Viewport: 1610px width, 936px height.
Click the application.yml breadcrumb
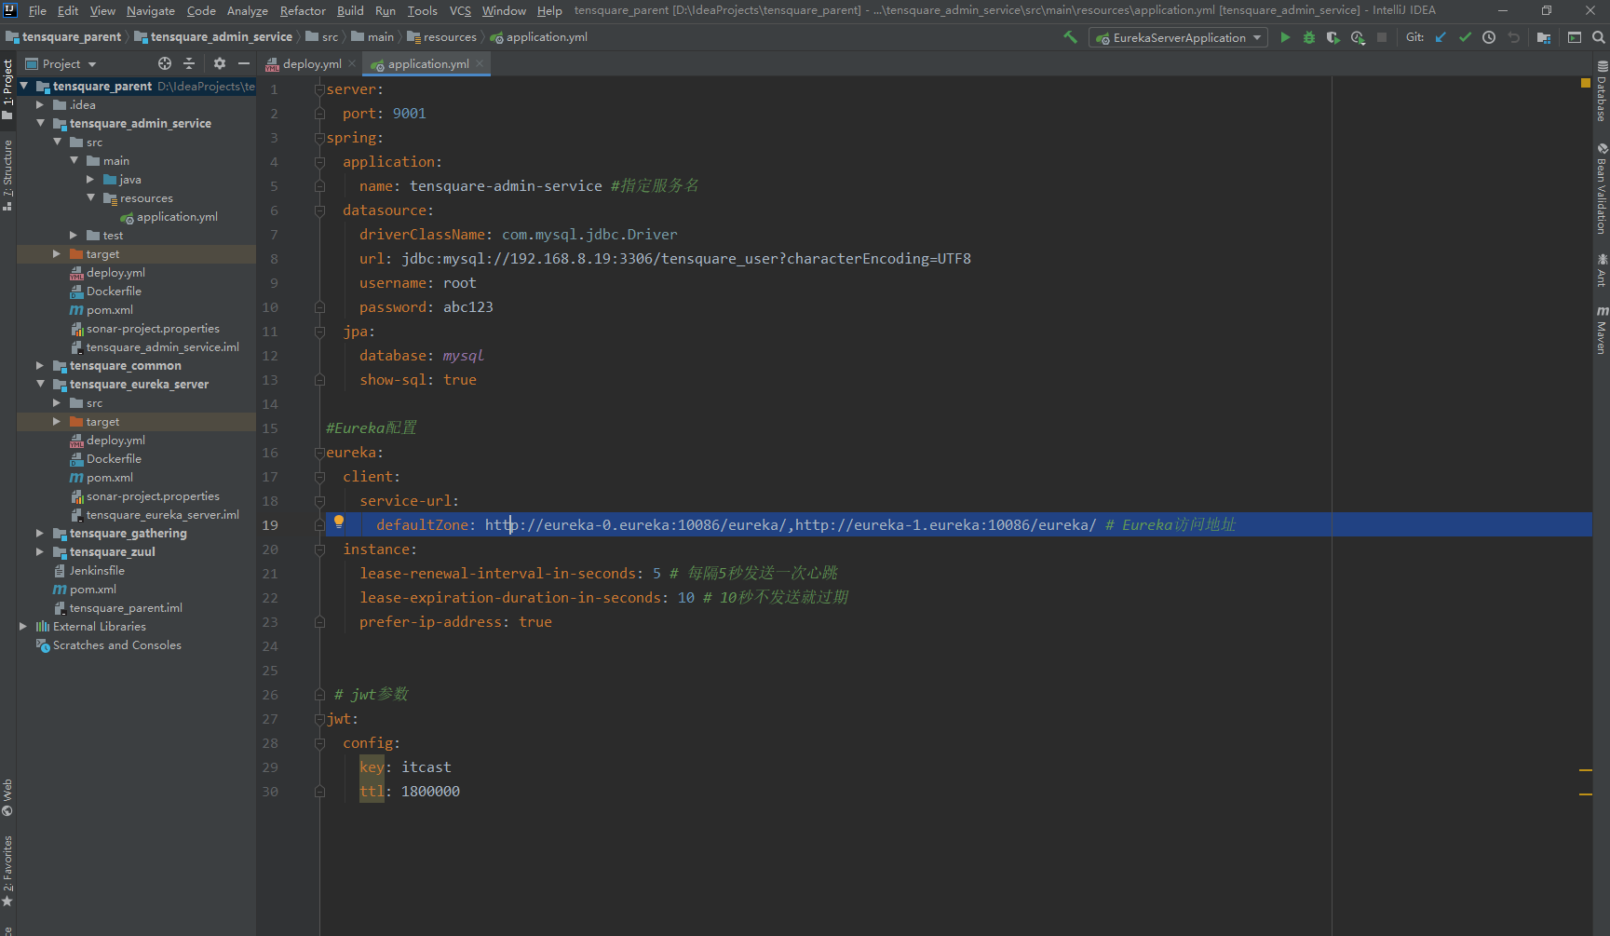(x=538, y=36)
